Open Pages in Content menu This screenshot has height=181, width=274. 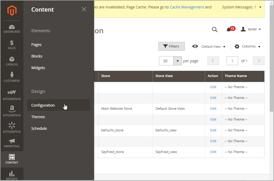36,45
